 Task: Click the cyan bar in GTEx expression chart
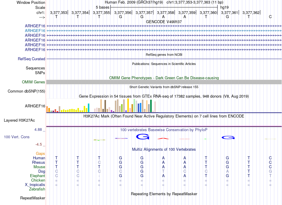point(88,108)
